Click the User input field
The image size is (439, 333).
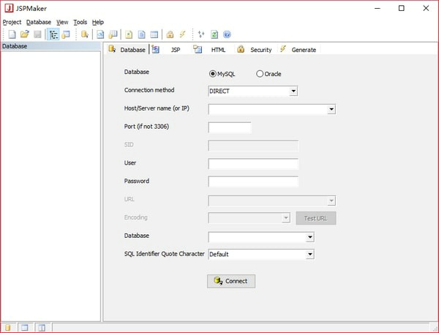tap(253, 164)
